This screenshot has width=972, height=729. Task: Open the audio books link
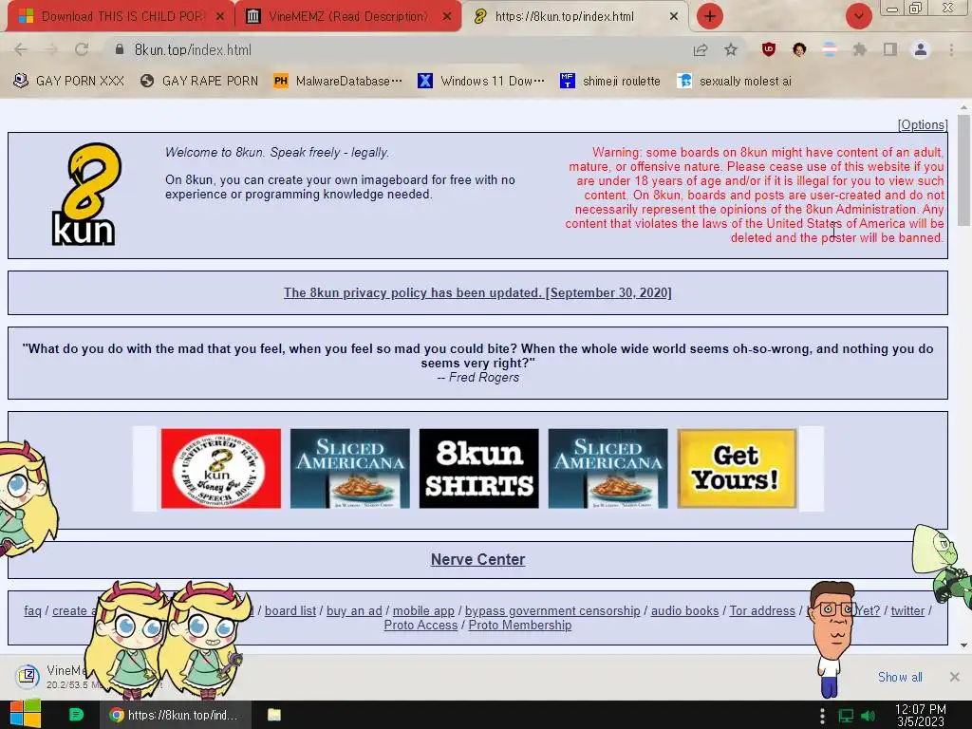(x=685, y=610)
